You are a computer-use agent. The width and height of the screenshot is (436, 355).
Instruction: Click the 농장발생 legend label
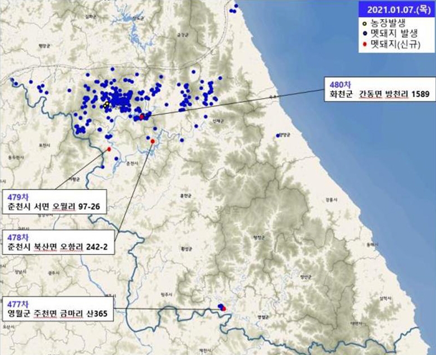[x=386, y=23]
